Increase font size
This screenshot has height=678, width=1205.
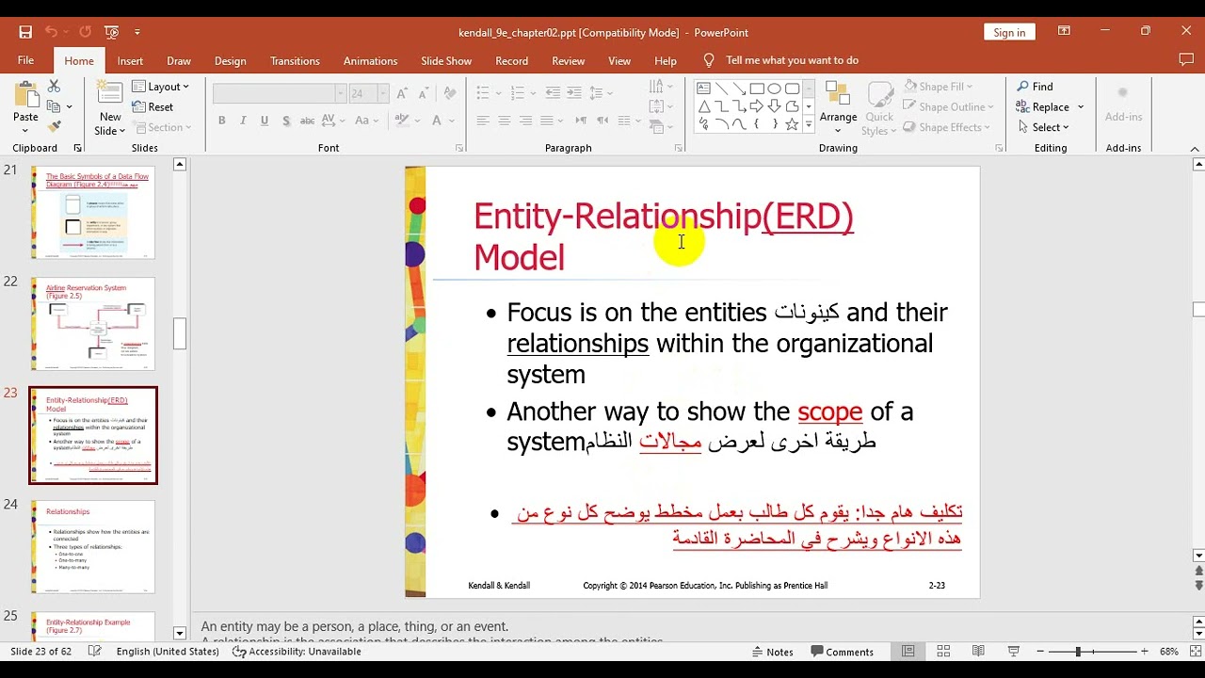[402, 93]
